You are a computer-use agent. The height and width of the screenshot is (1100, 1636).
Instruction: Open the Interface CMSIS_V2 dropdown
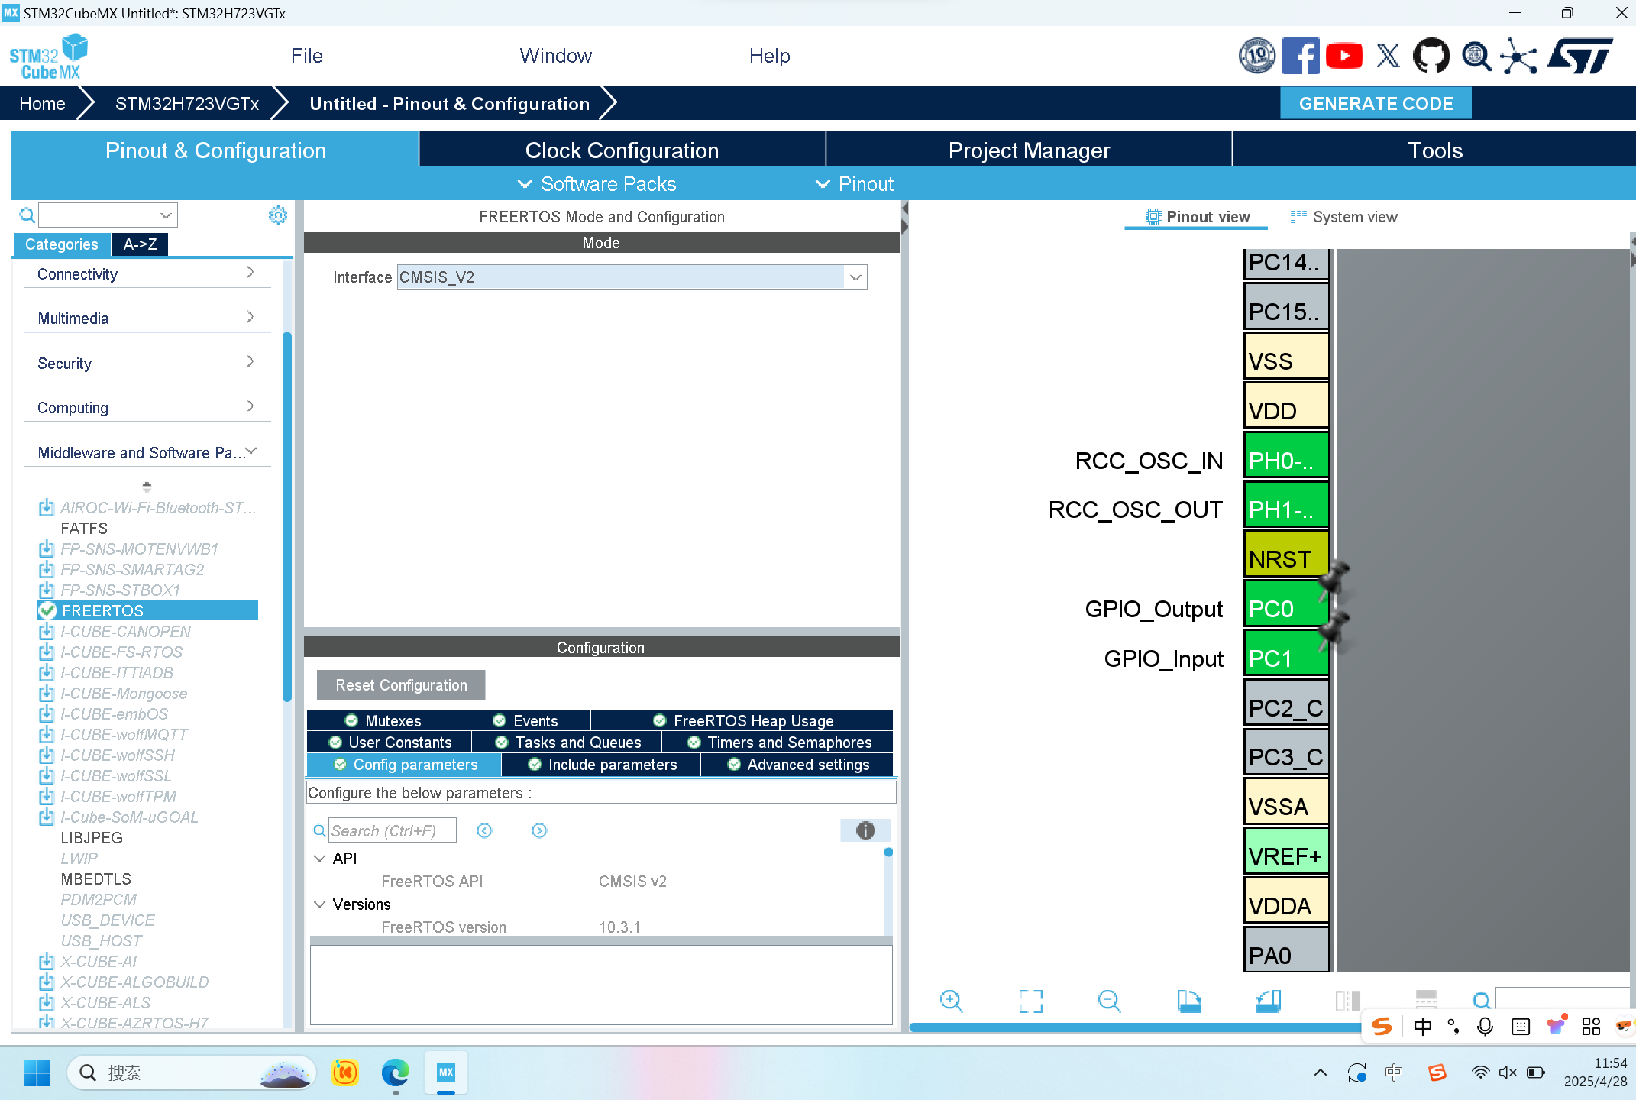point(855,277)
